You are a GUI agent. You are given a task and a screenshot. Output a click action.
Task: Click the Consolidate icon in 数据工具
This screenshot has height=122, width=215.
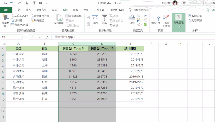pos(145,16)
